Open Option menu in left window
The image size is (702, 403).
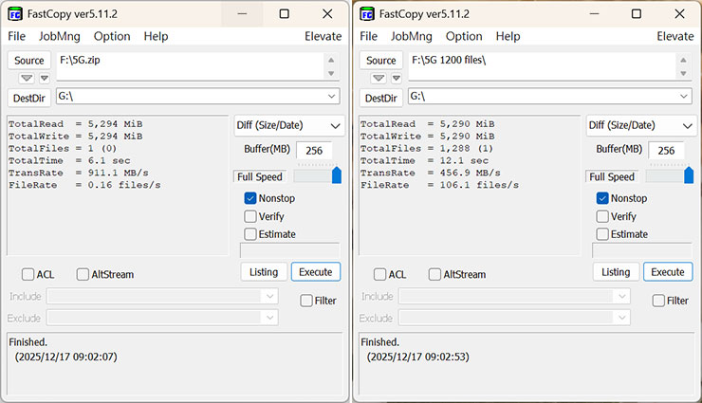tap(112, 36)
